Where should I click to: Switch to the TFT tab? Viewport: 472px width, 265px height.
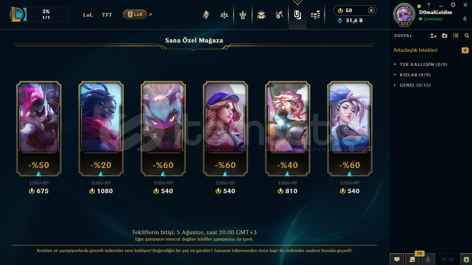pos(107,15)
